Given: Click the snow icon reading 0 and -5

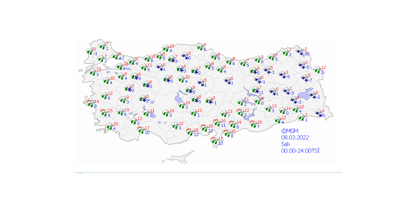Looking at the screenshot, I should point(302,65).
